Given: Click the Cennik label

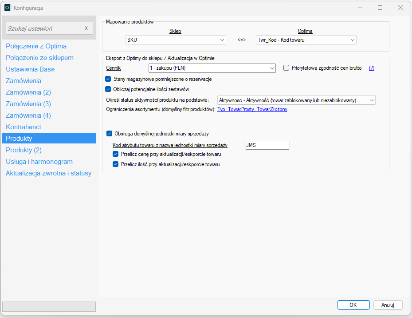Looking at the screenshot, I should (x=113, y=68).
